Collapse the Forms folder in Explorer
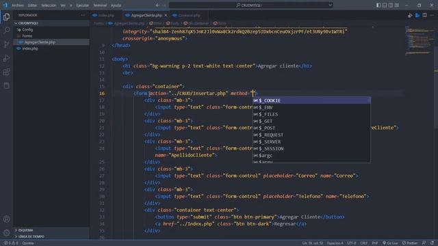438x246 pixels. pos(51,36)
